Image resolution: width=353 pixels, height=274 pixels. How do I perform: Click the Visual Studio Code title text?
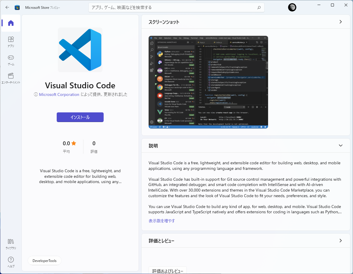pyautogui.click(x=80, y=85)
